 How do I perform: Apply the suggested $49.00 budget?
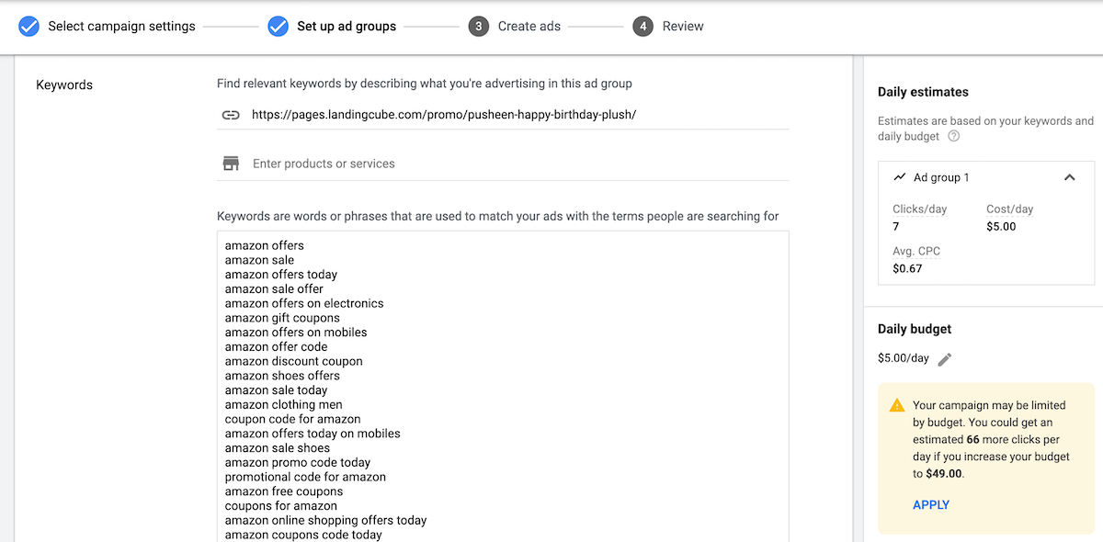point(931,504)
